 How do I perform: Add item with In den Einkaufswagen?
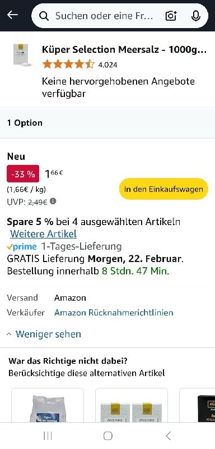[163, 189]
